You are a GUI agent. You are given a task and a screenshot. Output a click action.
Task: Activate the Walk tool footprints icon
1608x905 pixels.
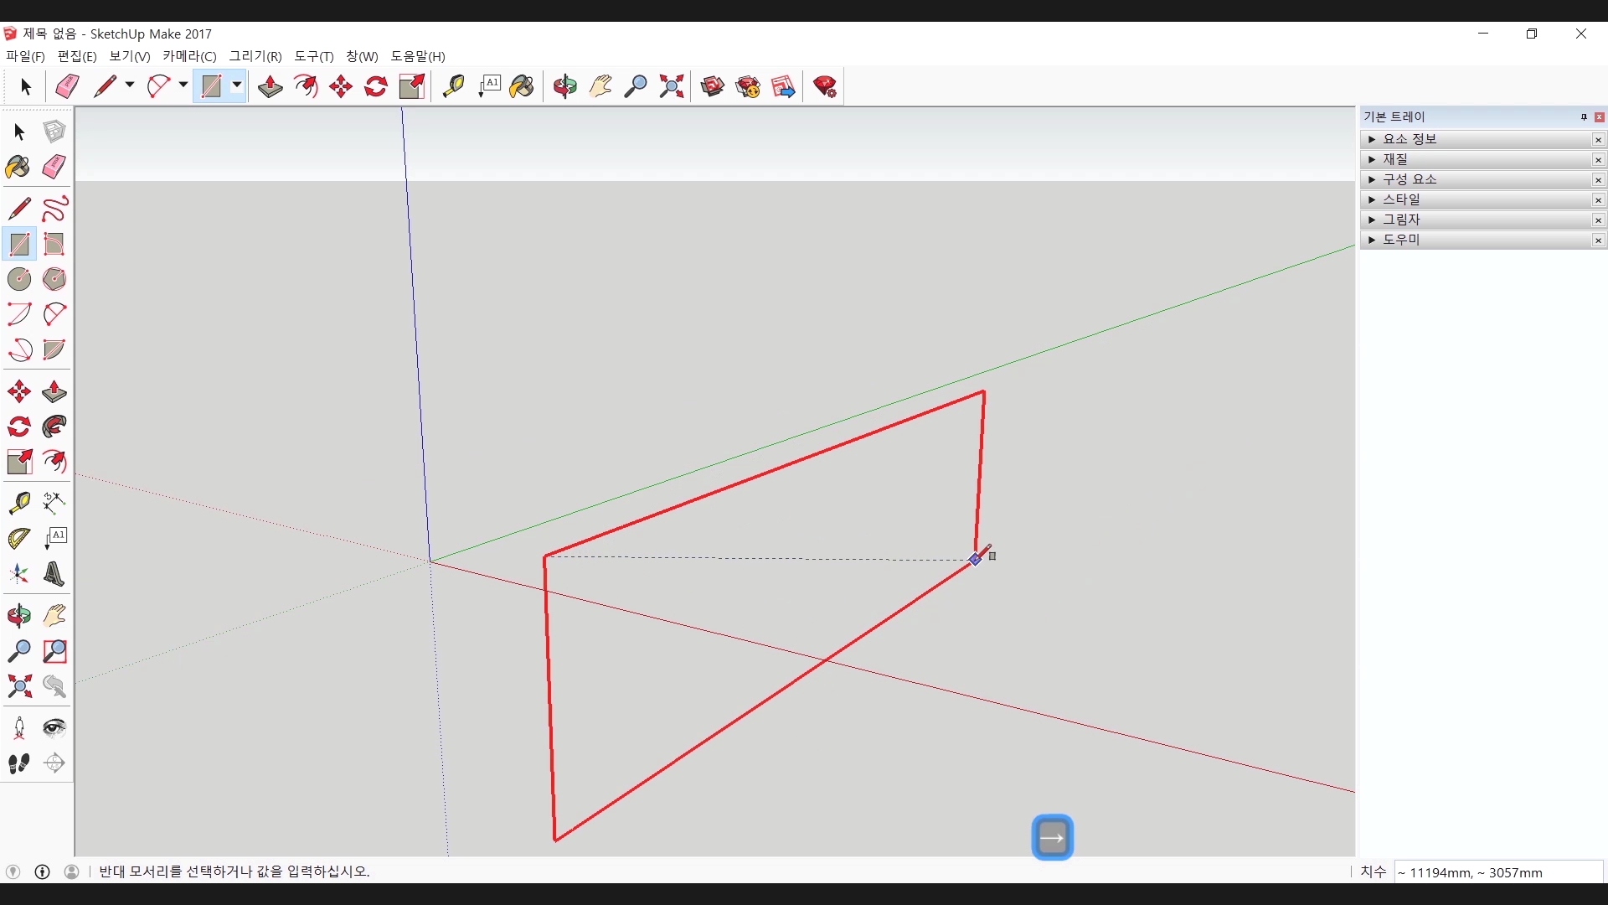click(19, 763)
